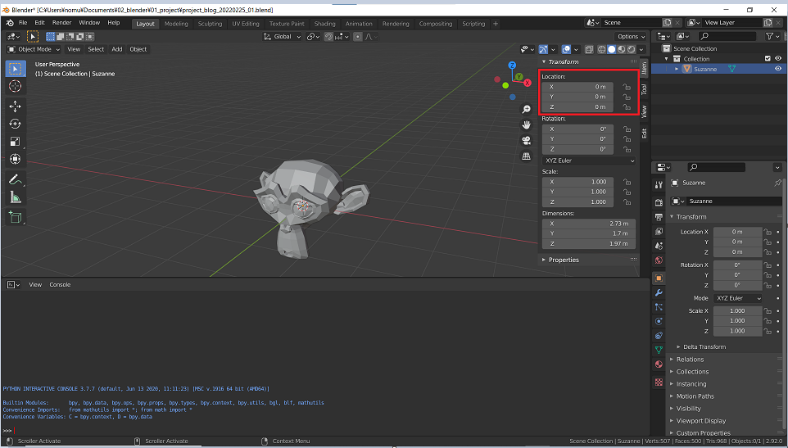Select the Scale tool
Screen dimensions: 788x448
(x=15, y=142)
